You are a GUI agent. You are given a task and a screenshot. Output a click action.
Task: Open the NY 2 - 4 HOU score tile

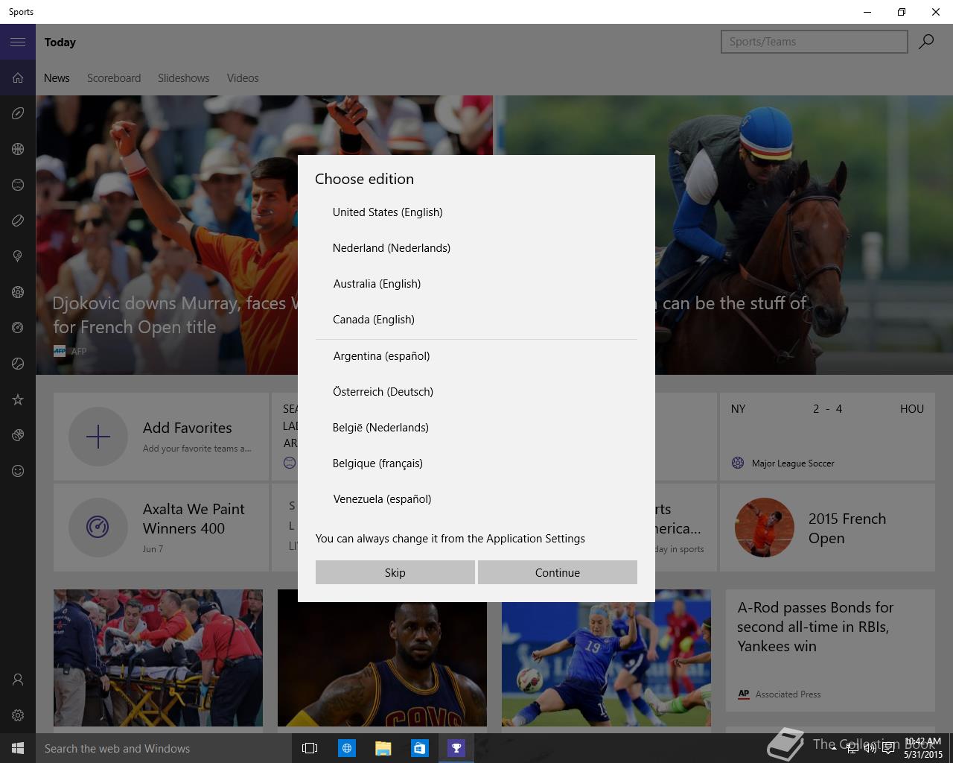pos(827,437)
